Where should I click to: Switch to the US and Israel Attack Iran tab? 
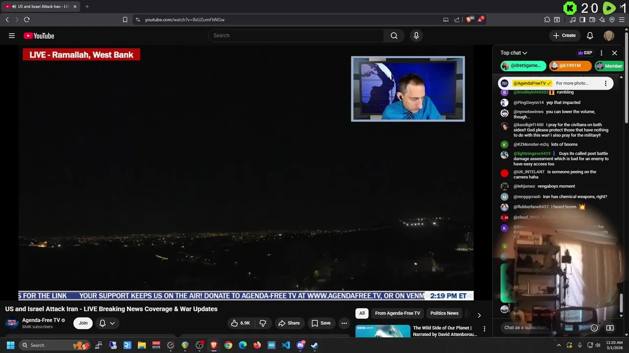(42, 6)
